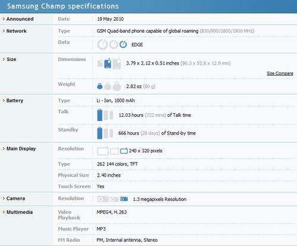The width and height of the screenshot is (297, 246).
Task: Click the middle grey display resolution icon
Action: tap(114, 151)
